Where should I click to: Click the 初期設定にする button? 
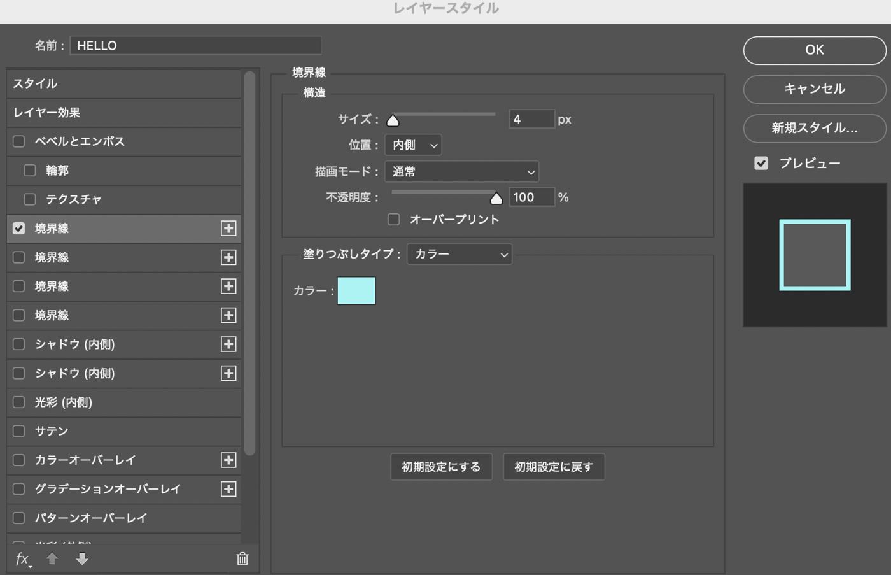(x=441, y=467)
